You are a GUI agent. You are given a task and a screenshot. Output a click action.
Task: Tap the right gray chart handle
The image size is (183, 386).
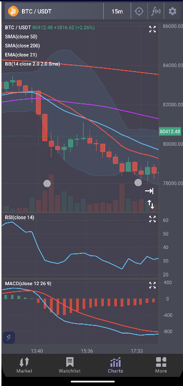(138, 183)
